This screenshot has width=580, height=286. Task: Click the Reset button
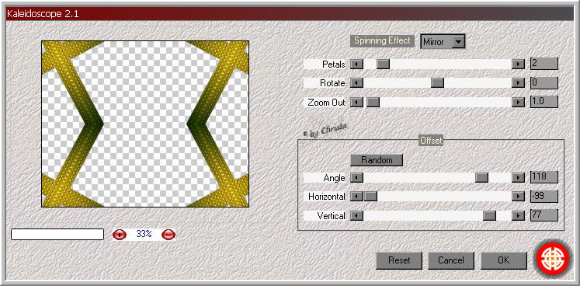tap(399, 260)
